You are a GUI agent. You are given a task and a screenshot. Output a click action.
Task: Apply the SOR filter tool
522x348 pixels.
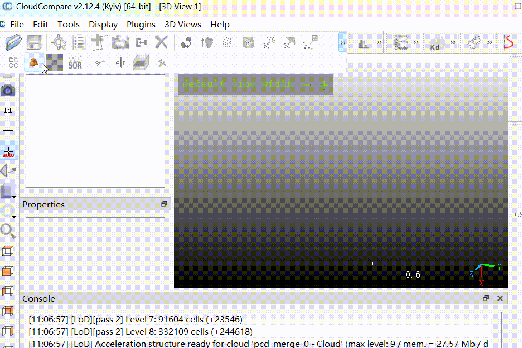click(x=75, y=62)
